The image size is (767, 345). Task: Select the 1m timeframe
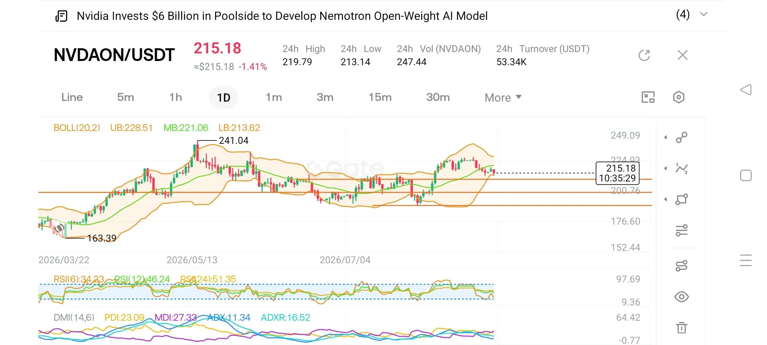click(274, 97)
